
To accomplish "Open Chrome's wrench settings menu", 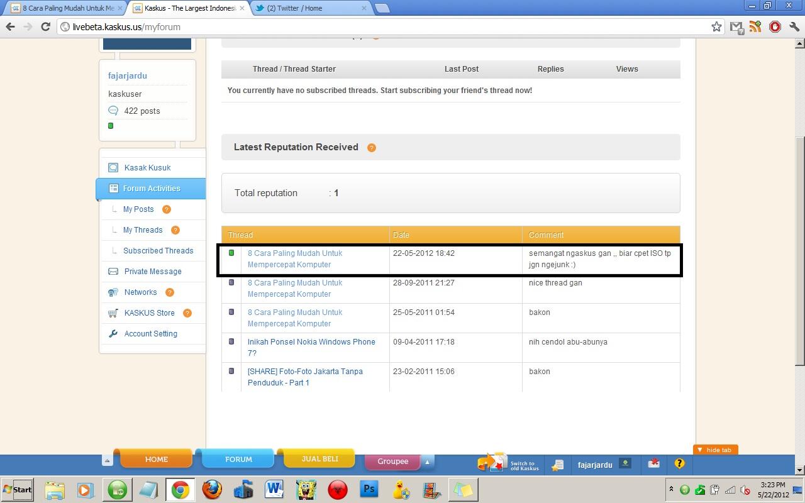I will point(794,26).
